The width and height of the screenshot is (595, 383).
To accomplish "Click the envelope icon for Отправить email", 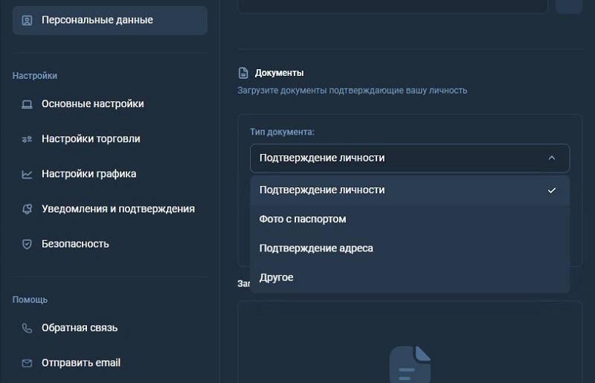I will coord(27,363).
